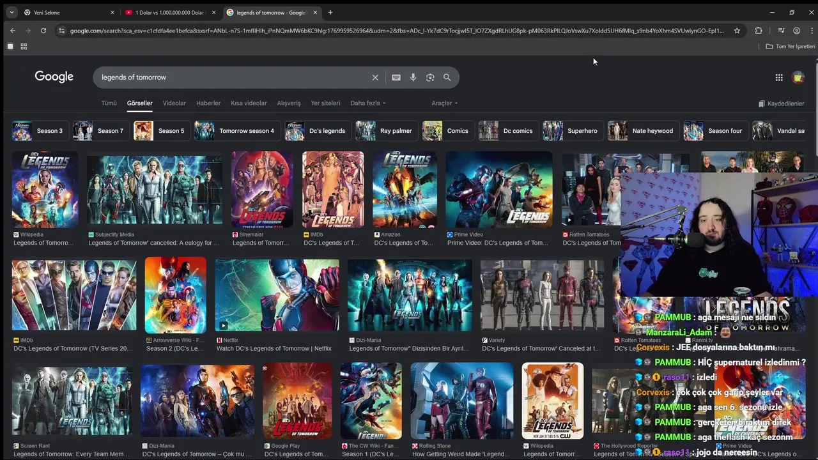Clear the search box with X icon
Screen dimensions: 818x460
click(x=375, y=77)
